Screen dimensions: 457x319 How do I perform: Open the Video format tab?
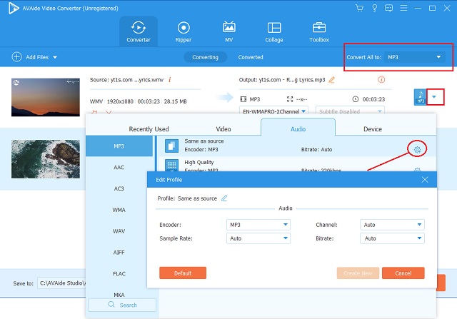click(224, 128)
